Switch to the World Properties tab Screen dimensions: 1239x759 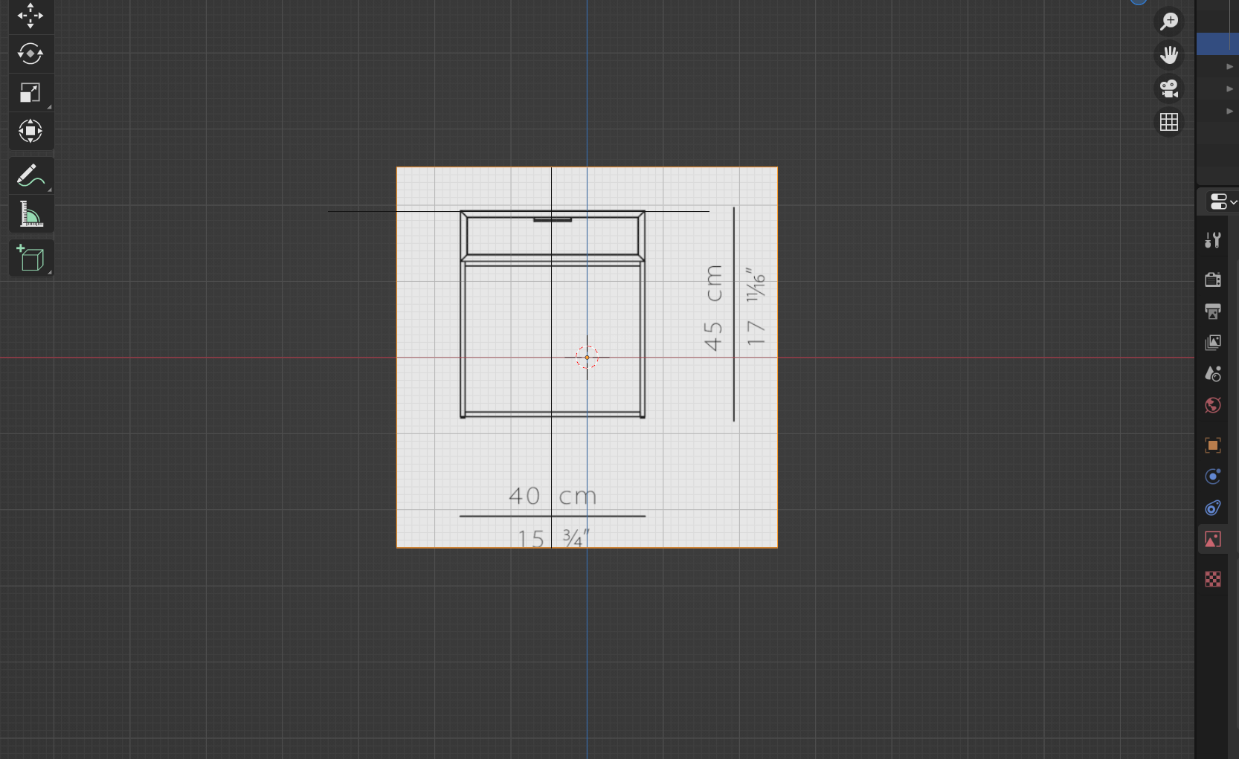point(1212,405)
